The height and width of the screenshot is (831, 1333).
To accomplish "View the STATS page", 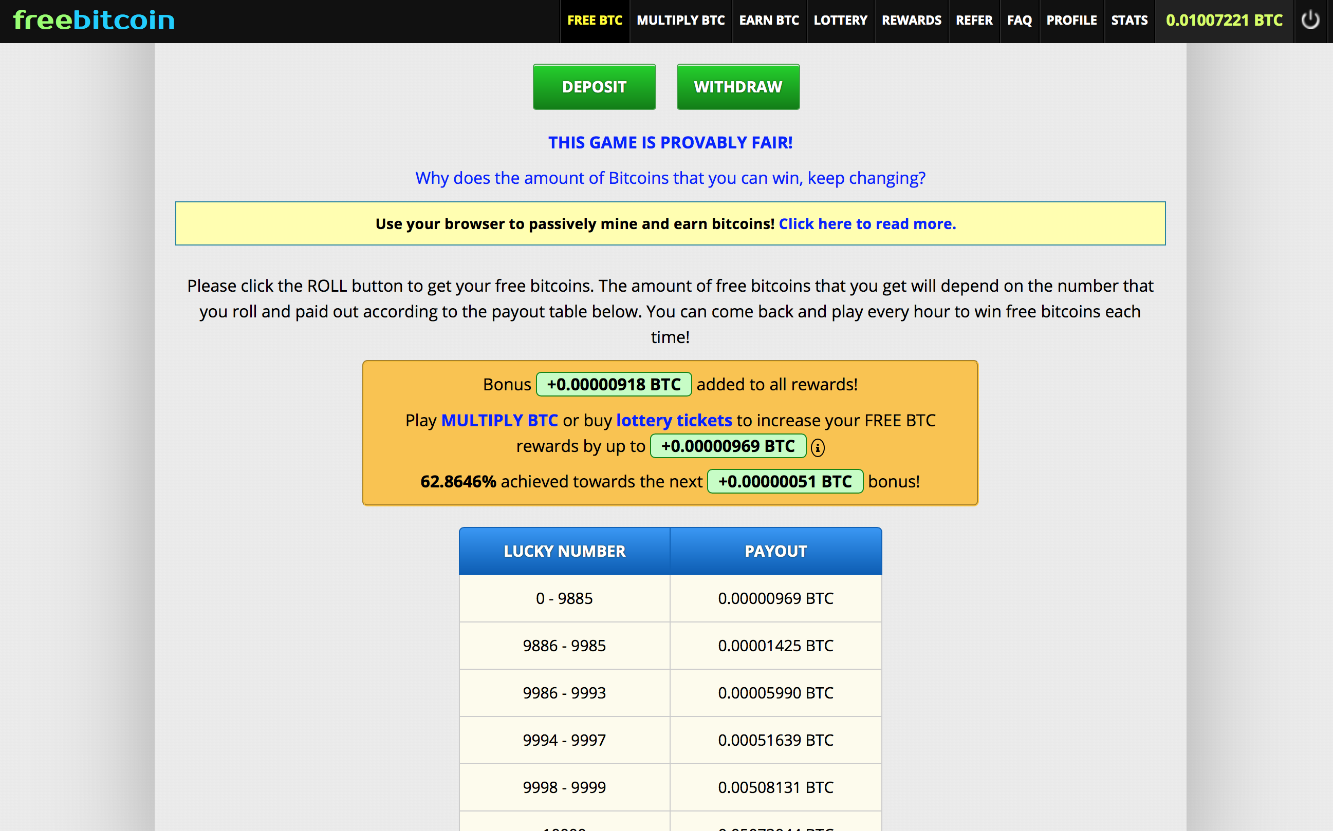I will [x=1129, y=21].
